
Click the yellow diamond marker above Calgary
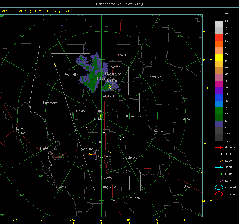click(x=105, y=153)
